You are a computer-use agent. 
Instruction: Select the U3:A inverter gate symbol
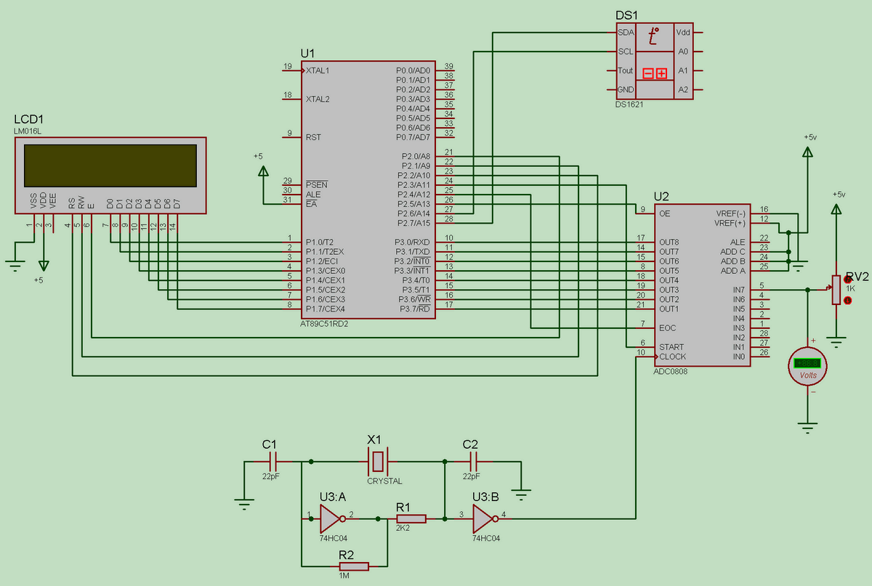[331, 518]
